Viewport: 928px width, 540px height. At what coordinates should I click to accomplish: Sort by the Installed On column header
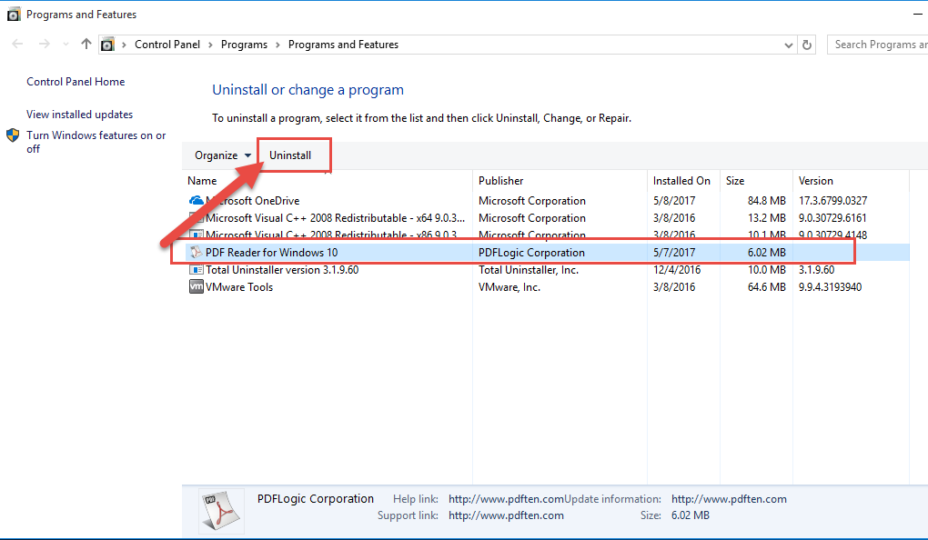pyautogui.click(x=681, y=180)
